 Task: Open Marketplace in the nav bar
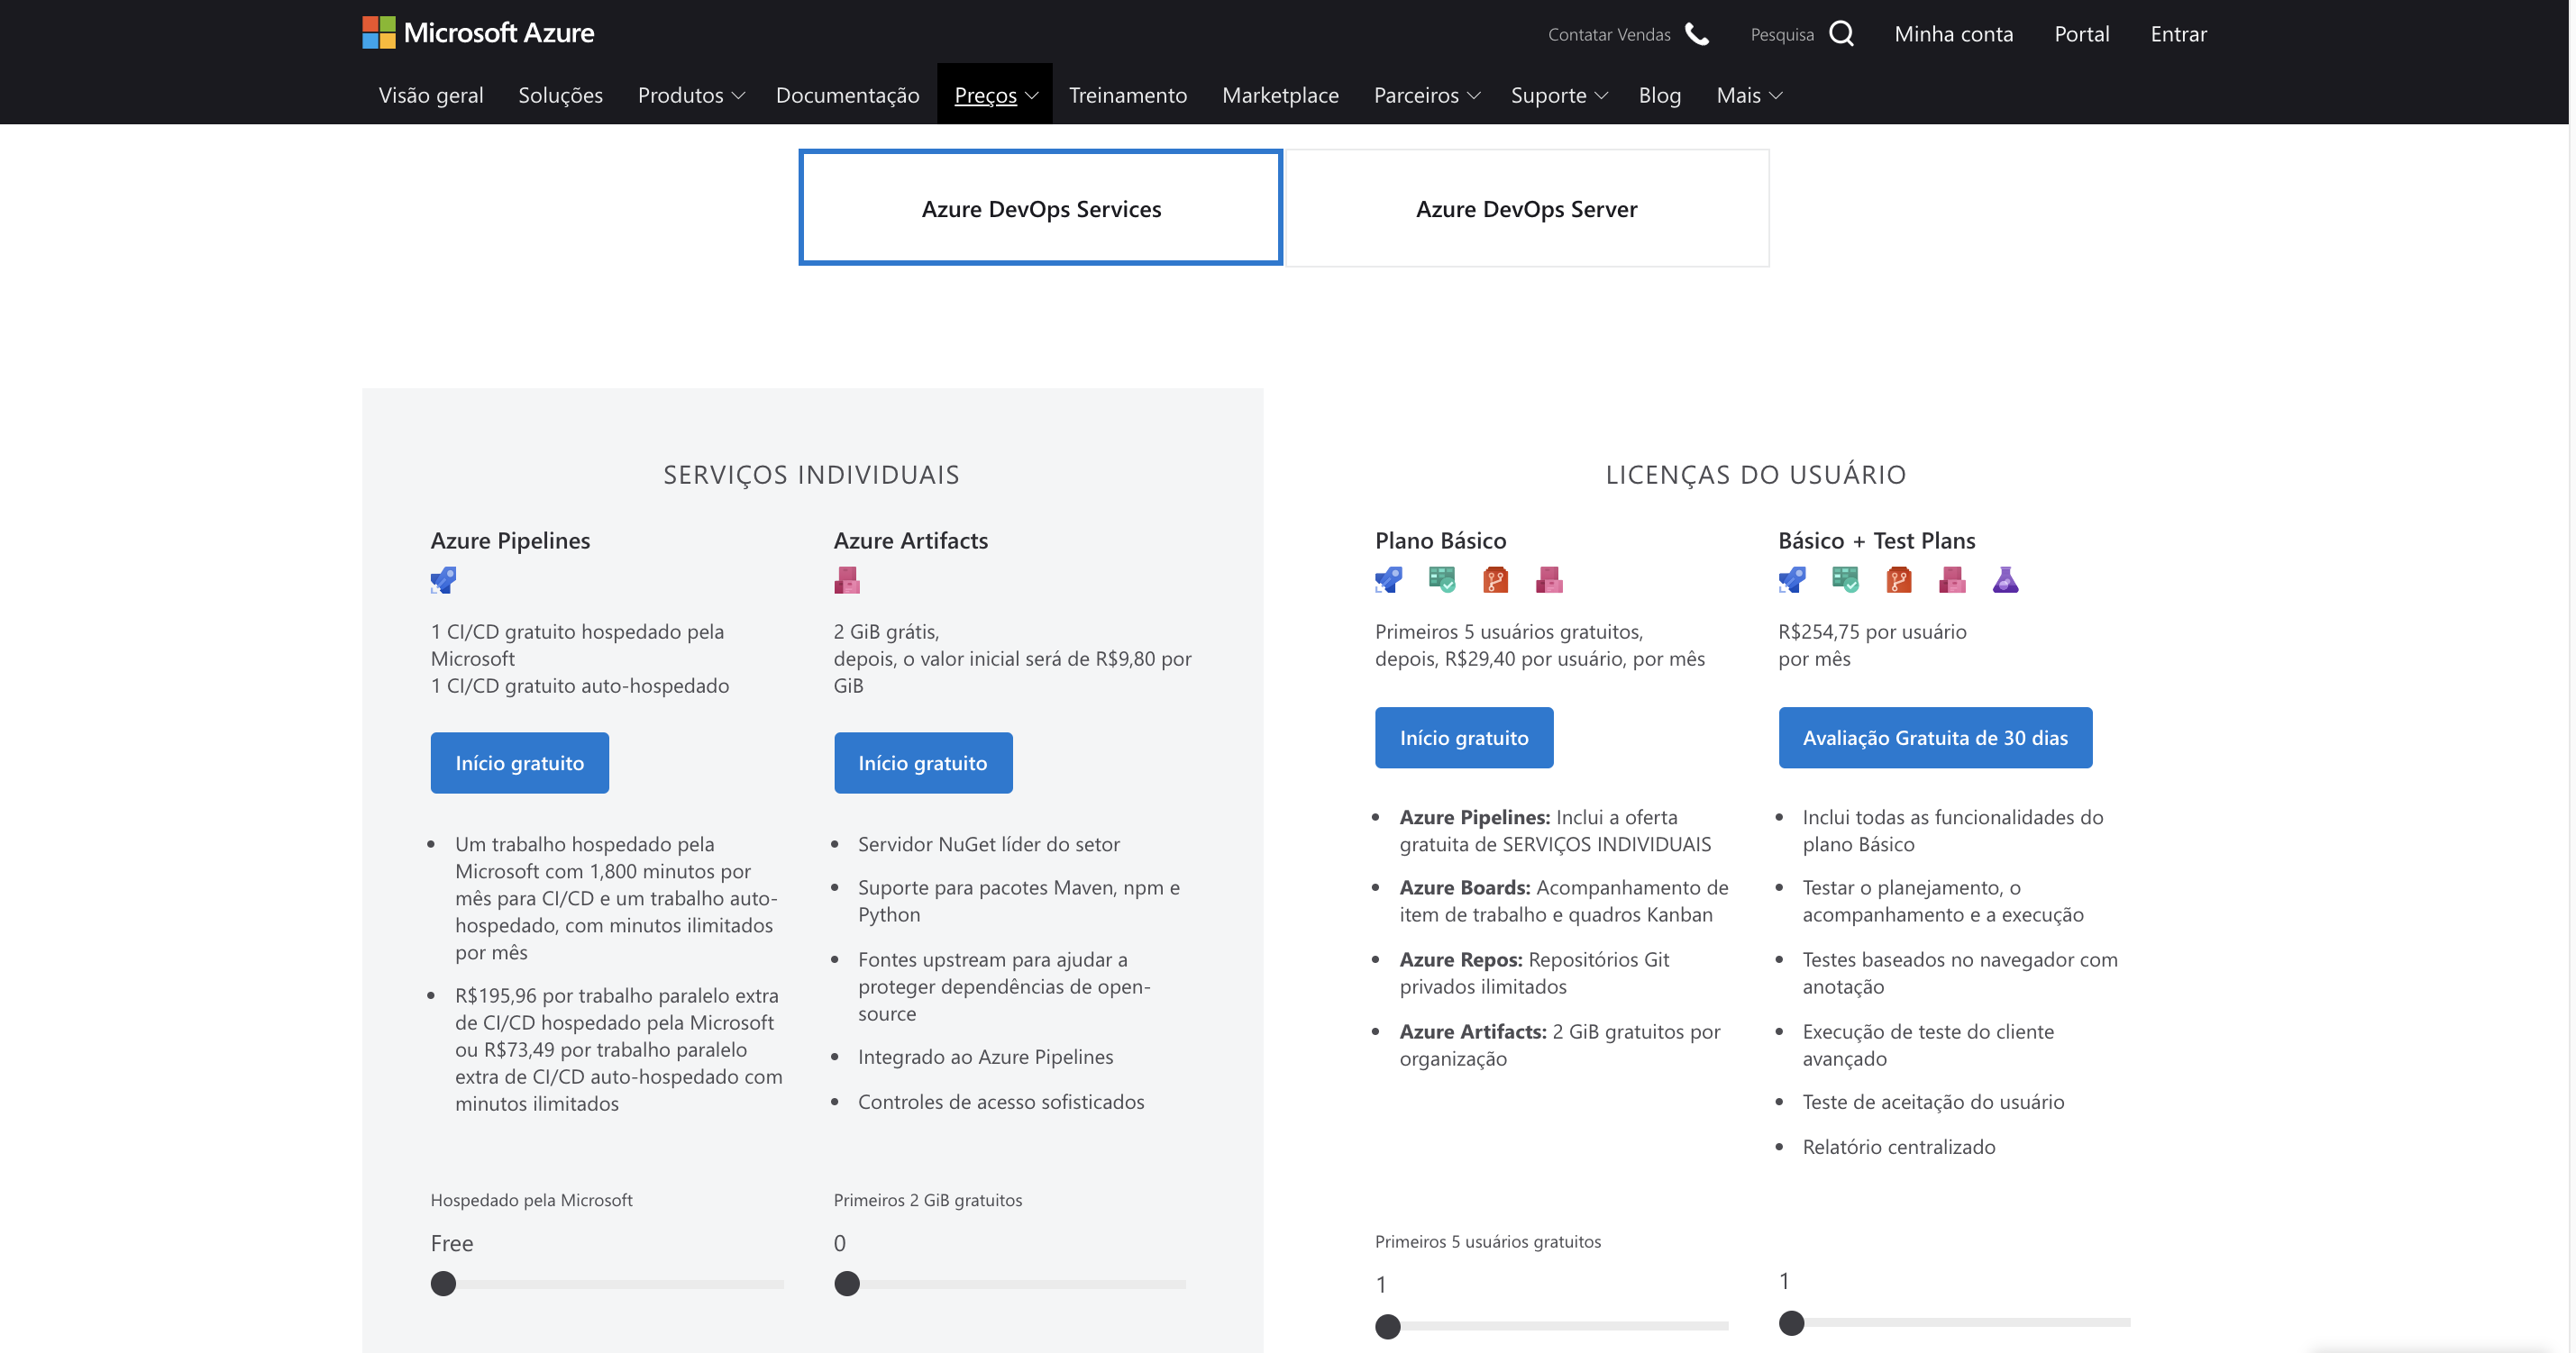point(1280,95)
